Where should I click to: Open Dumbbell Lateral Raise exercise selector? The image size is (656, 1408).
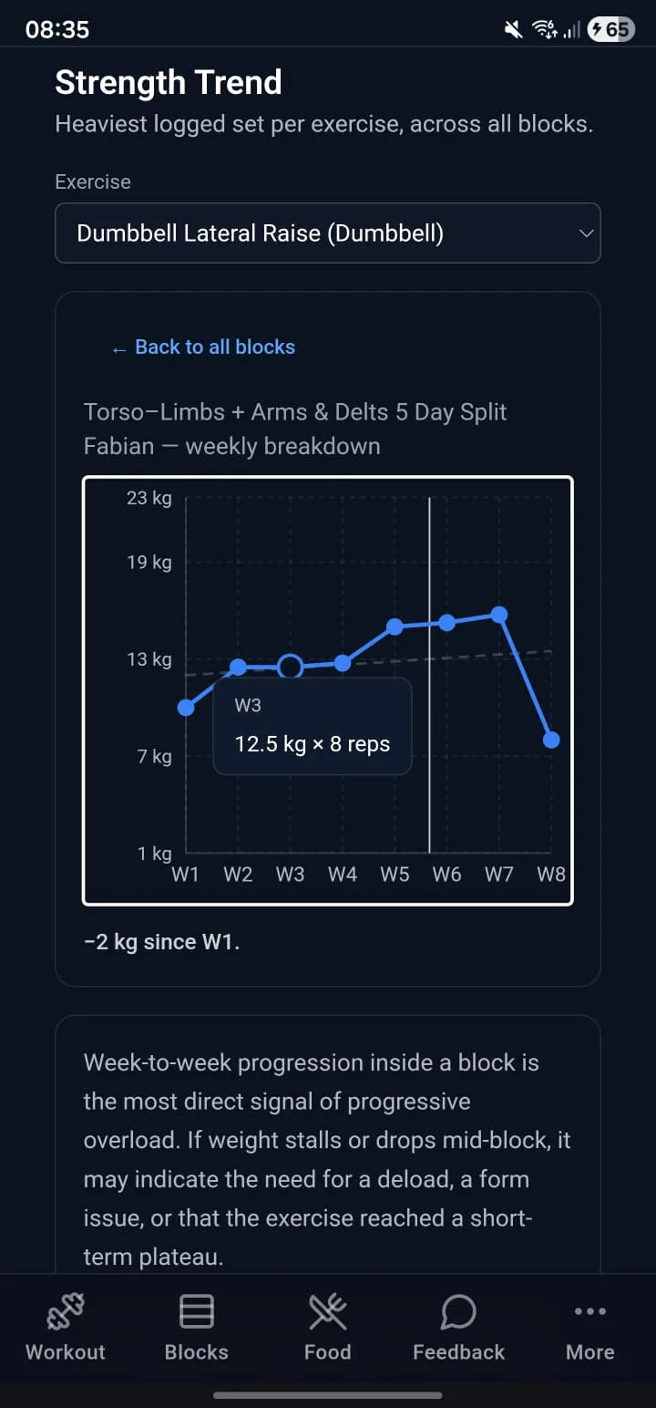[x=328, y=233]
